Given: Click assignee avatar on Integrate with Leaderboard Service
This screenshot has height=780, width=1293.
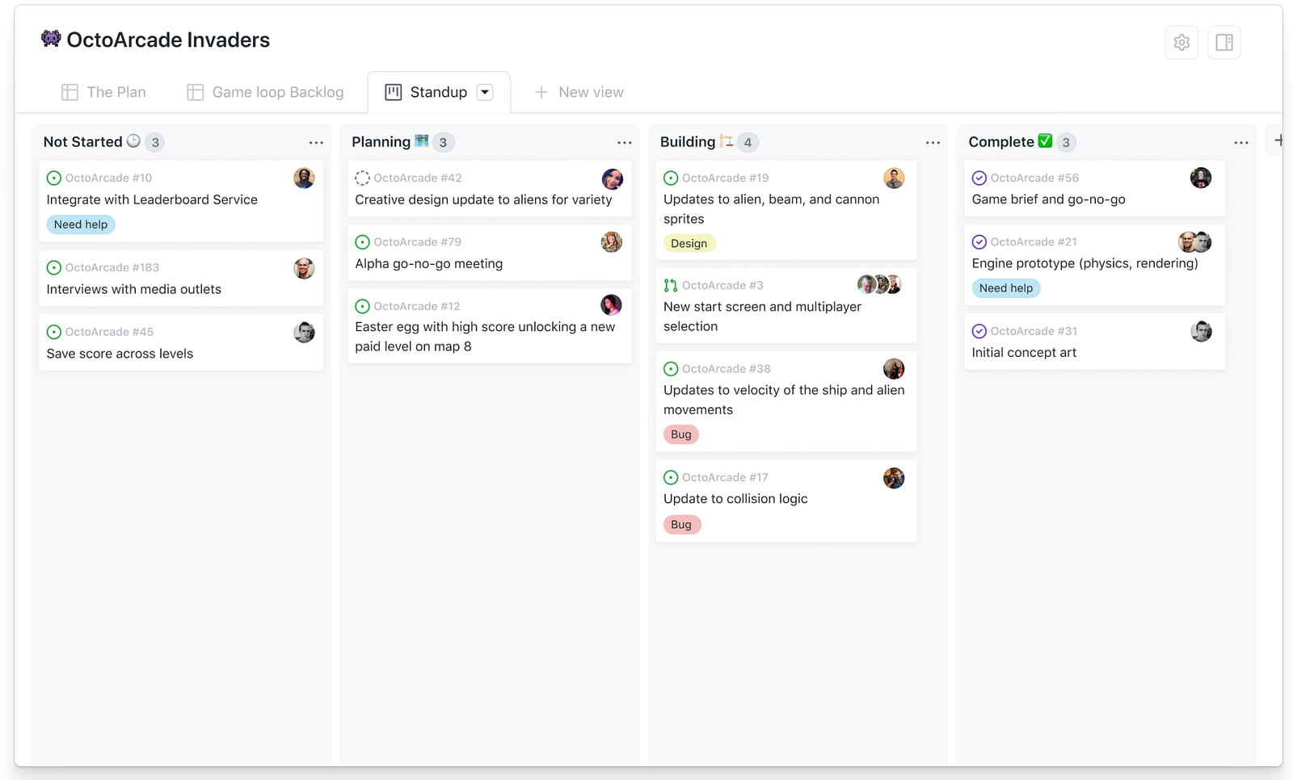Looking at the screenshot, I should (304, 178).
